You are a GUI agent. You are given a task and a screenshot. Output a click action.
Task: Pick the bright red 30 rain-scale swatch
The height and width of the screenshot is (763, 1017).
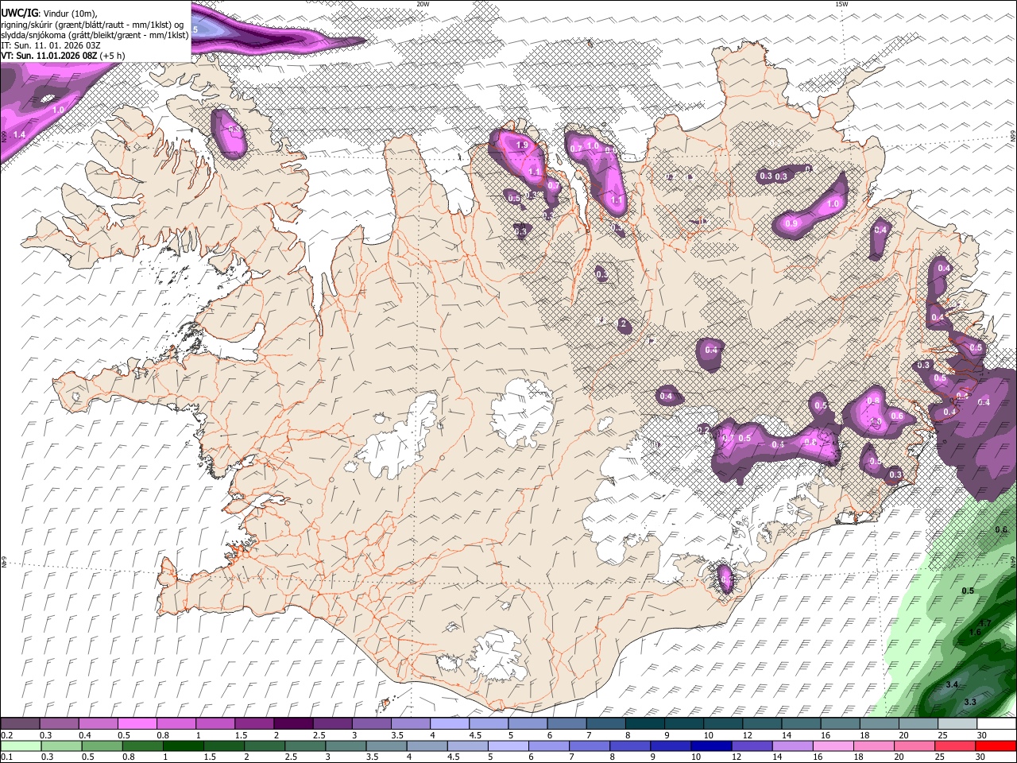pos(995,746)
